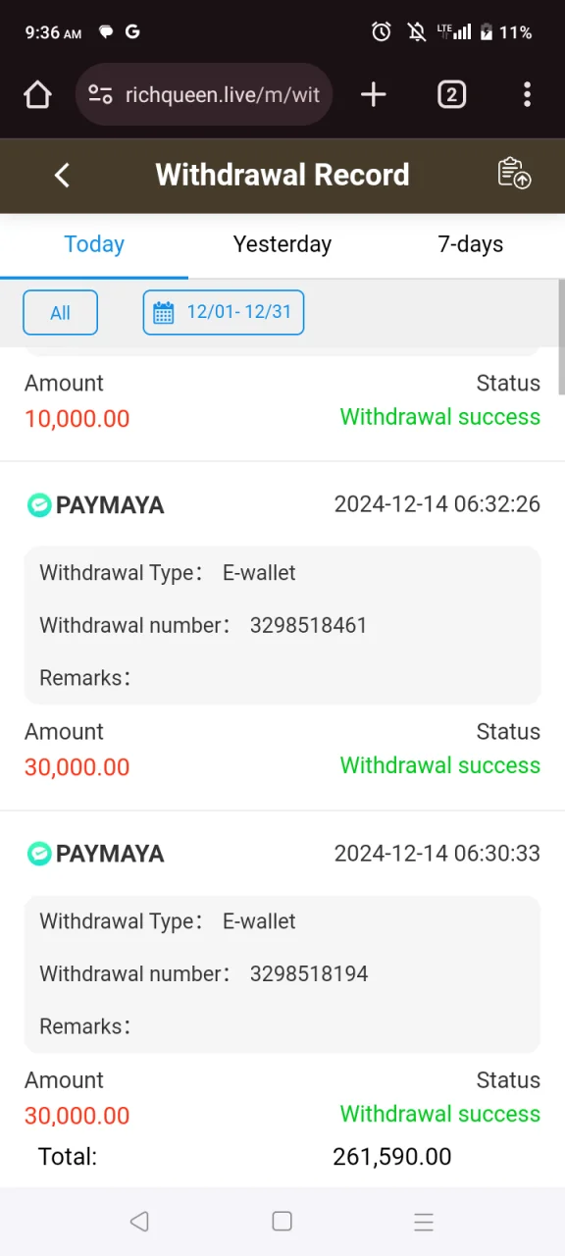Open the tab switcher showing 2 tabs
This screenshot has height=1256, width=565.
pos(451,94)
